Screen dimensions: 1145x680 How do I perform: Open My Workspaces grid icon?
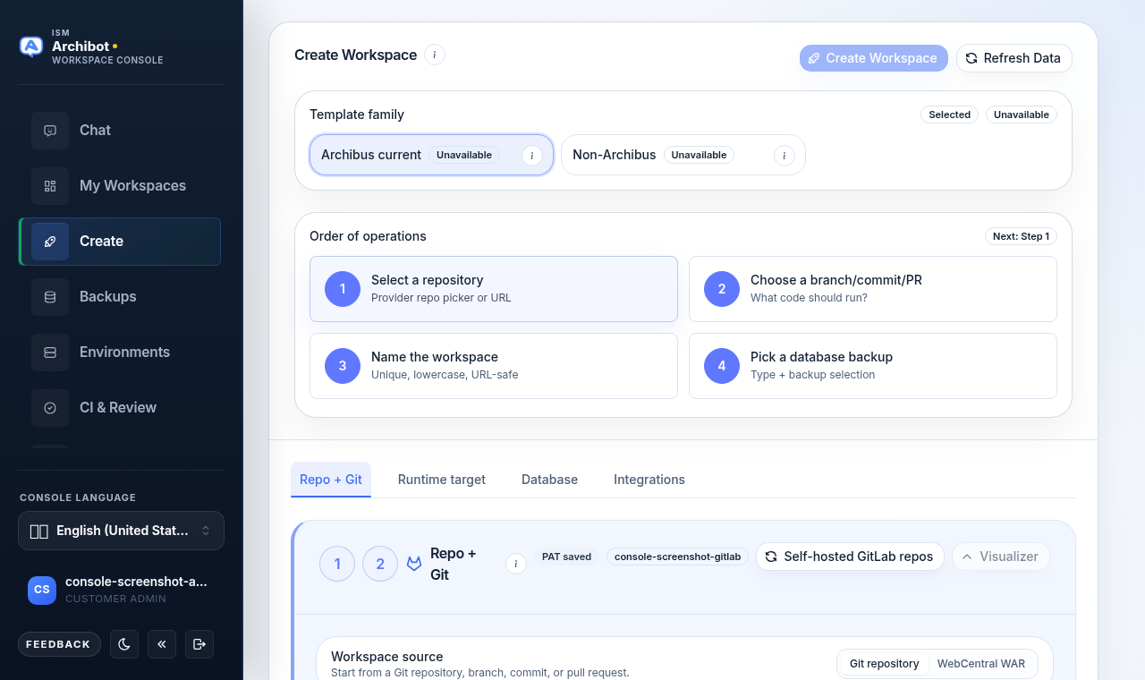[x=50, y=186]
